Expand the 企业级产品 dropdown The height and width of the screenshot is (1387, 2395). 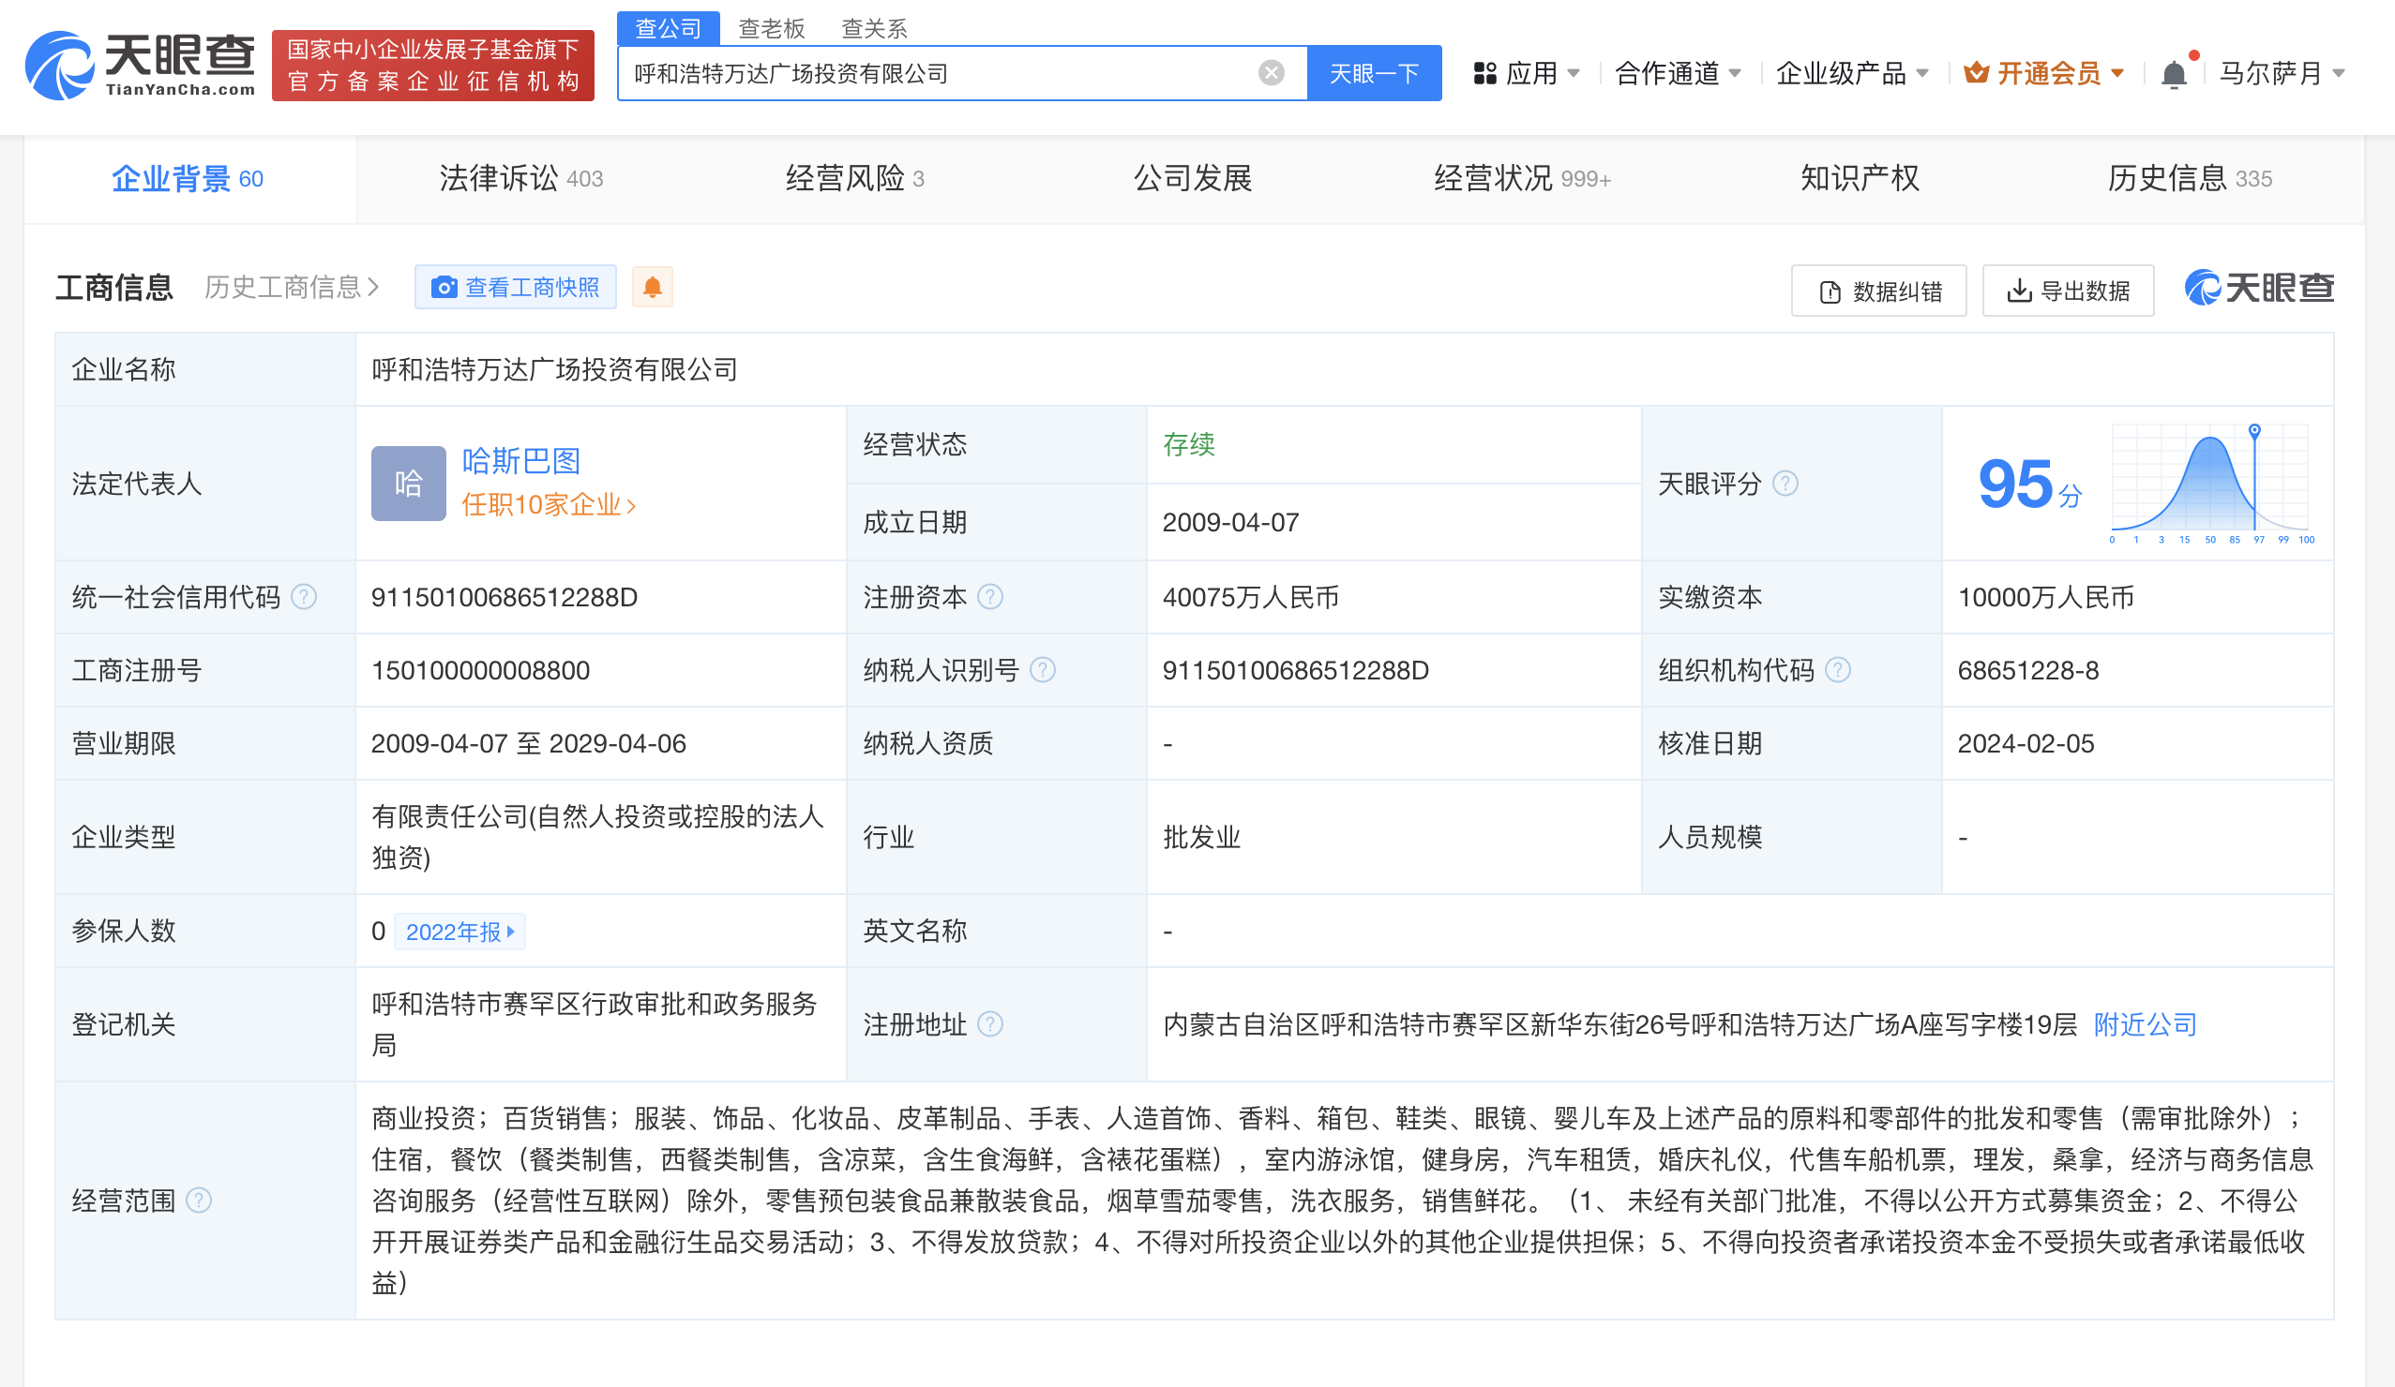coord(1852,73)
